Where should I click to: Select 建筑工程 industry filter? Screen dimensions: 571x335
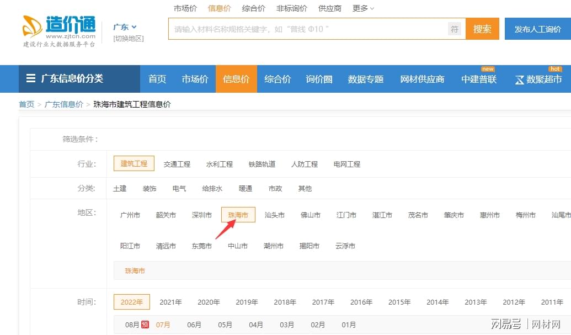(x=134, y=163)
